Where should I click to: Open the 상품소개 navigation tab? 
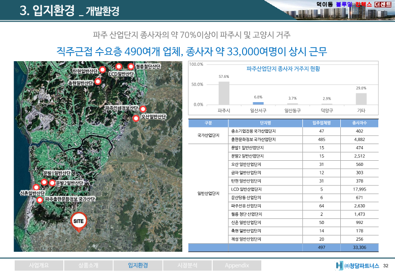[x=89, y=265]
